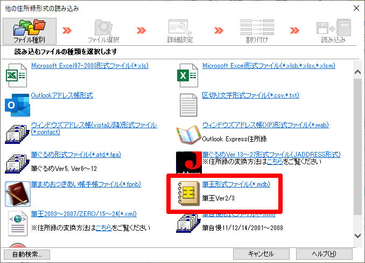Click the csv/txt text document icon
Viewport: 365px width, 263px height.
pyautogui.click(x=188, y=105)
